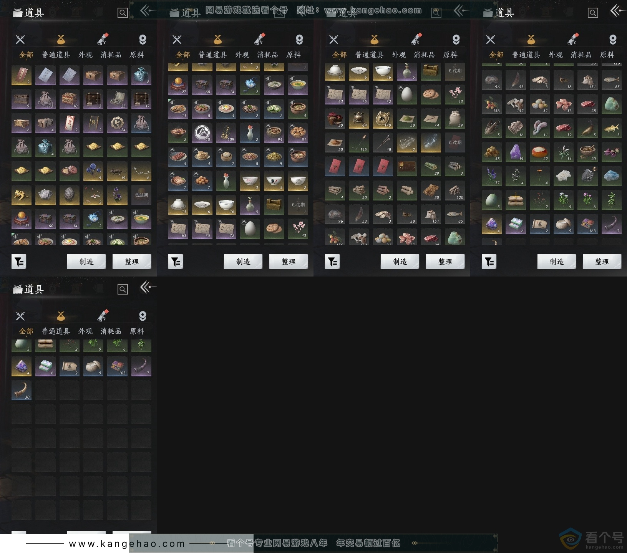Switch to 消耗品 tab in first panel

[111, 55]
